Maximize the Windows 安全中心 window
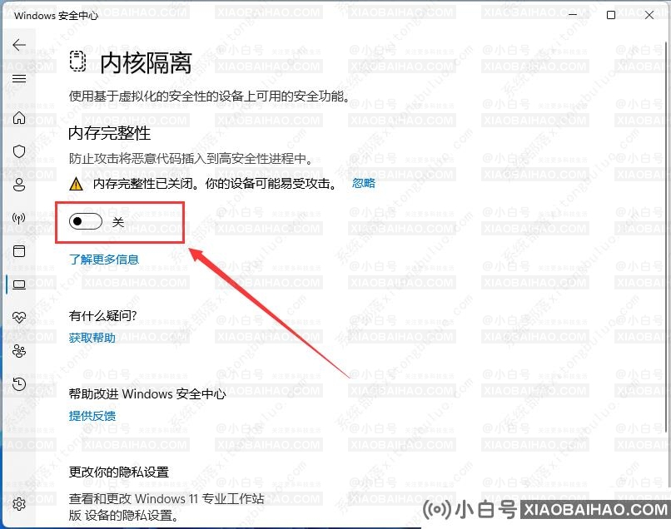 [x=611, y=15]
